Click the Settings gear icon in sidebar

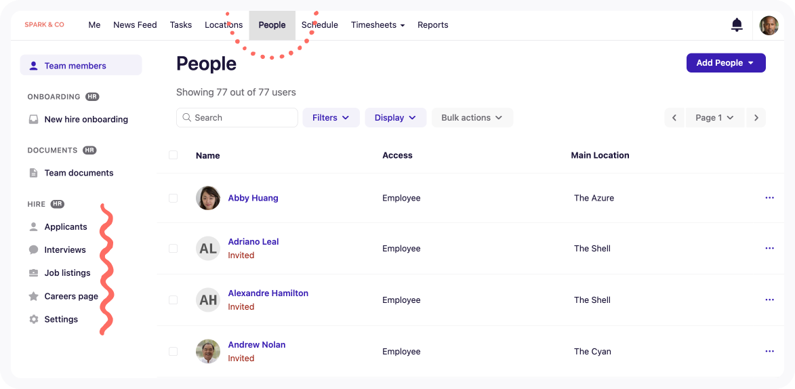coord(33,319)
